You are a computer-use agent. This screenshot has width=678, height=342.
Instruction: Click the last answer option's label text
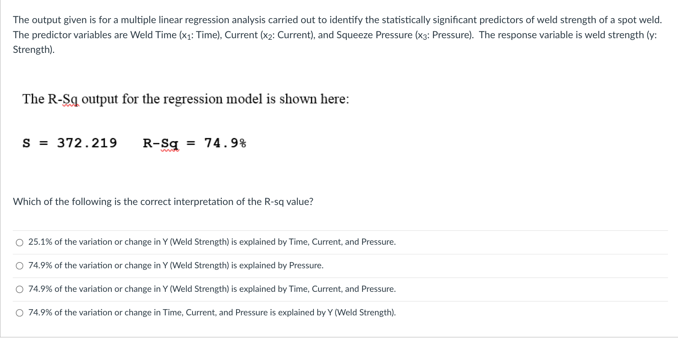(212, 313)
